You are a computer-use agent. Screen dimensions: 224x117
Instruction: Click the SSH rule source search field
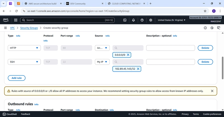pos(128,62)
